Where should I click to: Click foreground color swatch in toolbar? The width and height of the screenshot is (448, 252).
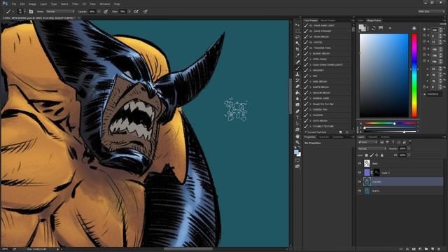296,152
